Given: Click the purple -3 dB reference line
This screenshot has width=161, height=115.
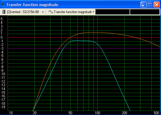Looking at the screenshot, I should (x=84, y=48).
